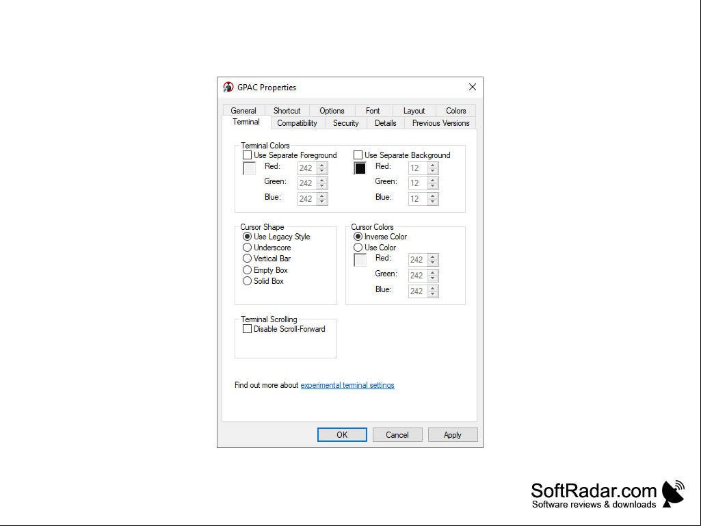Increase background Green value with up arrow
This screenshot has height=526, width=701.
(433, 181)
